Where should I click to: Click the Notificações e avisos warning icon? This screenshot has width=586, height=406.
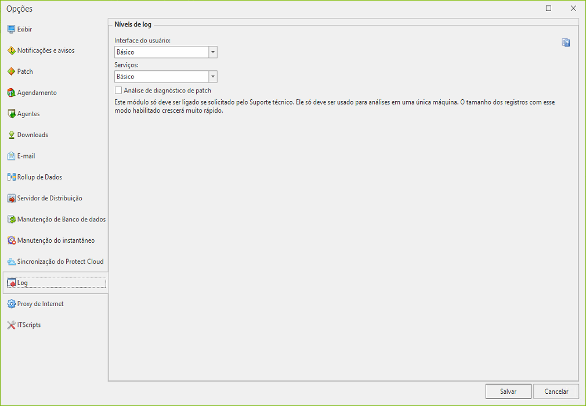pyautogui.click(x=11, y=51)
